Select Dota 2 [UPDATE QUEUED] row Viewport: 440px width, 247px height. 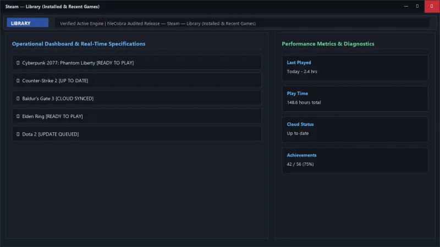pos(137,134)
